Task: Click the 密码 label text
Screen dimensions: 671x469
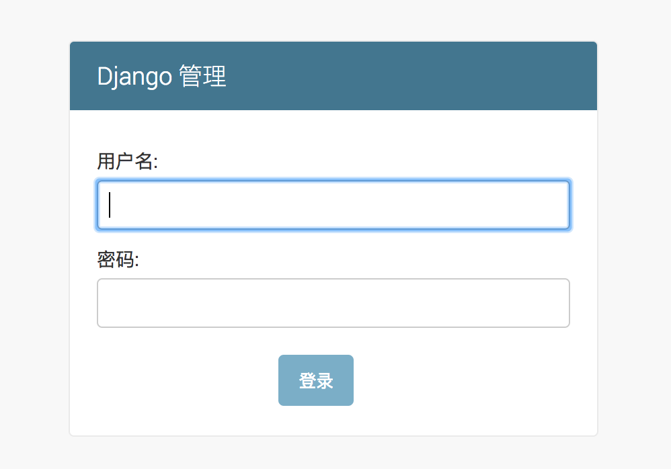Action: [x=118, y=260]
